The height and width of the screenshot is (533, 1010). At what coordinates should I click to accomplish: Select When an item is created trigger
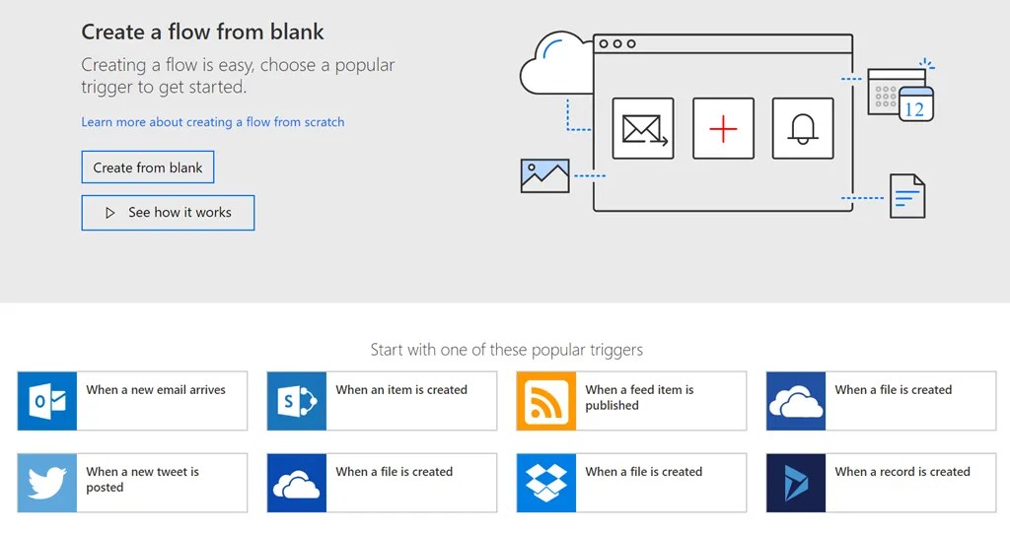[382, 400]
